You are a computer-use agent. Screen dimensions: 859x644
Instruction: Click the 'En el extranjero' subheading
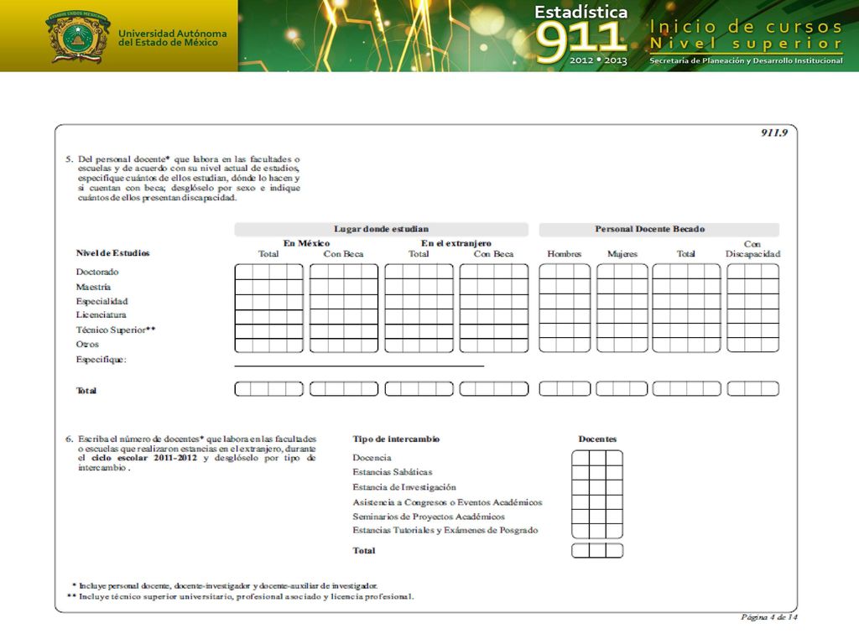[456, 243]
